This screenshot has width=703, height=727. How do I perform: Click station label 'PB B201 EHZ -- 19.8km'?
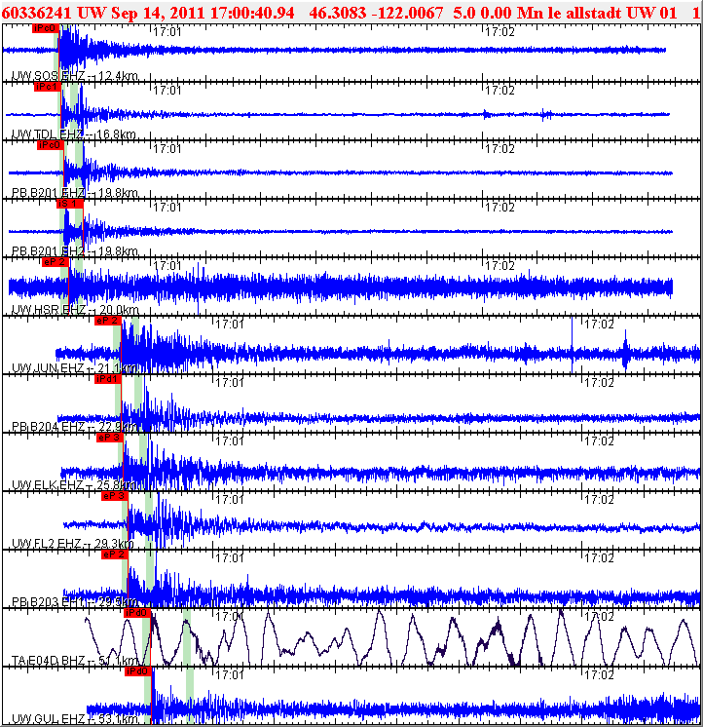pos(75,192)
